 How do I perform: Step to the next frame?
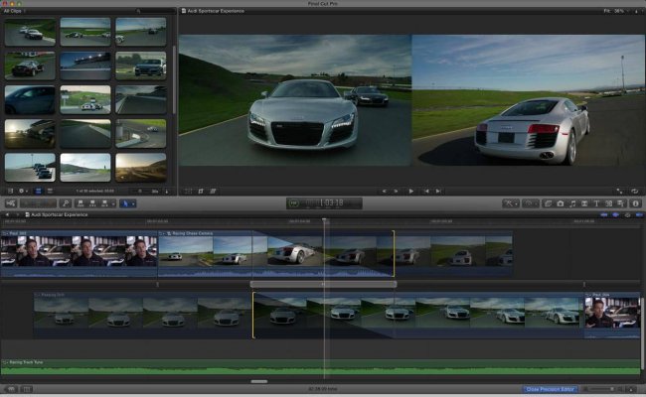tap(396, 191)
